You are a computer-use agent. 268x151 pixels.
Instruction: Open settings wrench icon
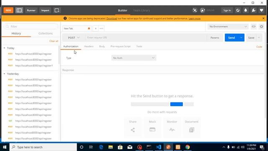[x=254, y=10]
